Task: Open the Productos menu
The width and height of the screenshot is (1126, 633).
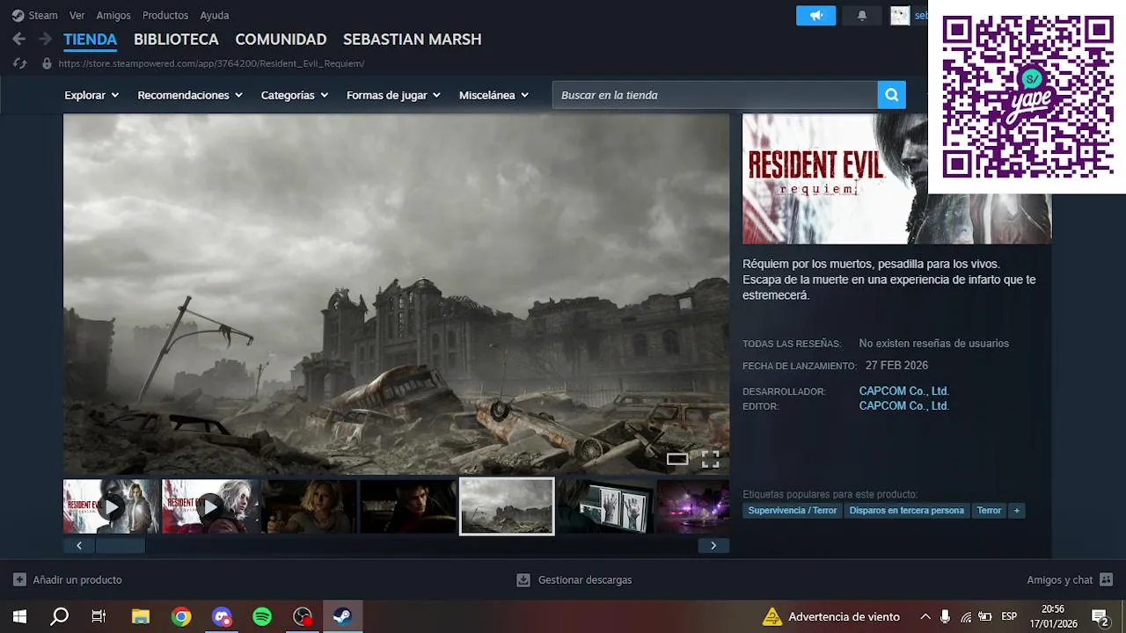Action: point(165,15)
